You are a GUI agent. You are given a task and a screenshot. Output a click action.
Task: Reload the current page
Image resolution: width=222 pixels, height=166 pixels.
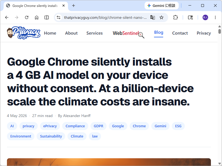(x=27, y=17)
